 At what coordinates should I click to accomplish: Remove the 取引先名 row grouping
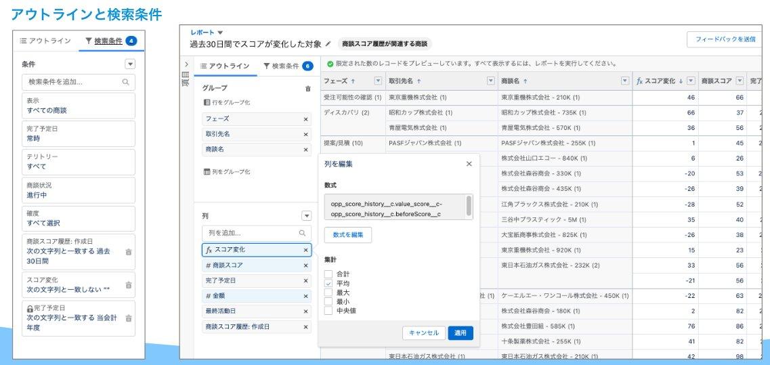pyautogui.click(x=305, y=134)
